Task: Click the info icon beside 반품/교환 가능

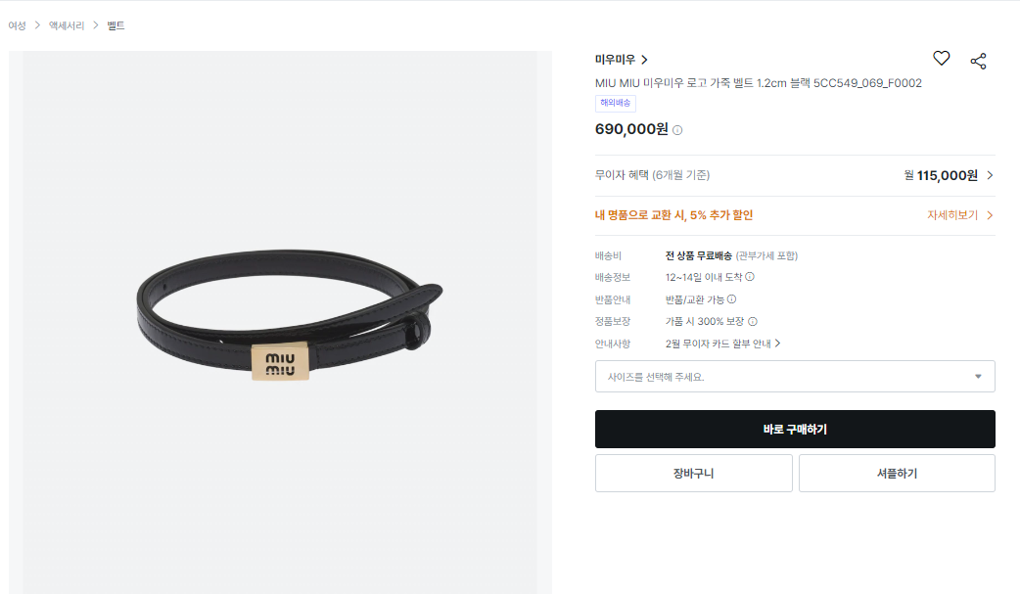Action: coord(731,299)
